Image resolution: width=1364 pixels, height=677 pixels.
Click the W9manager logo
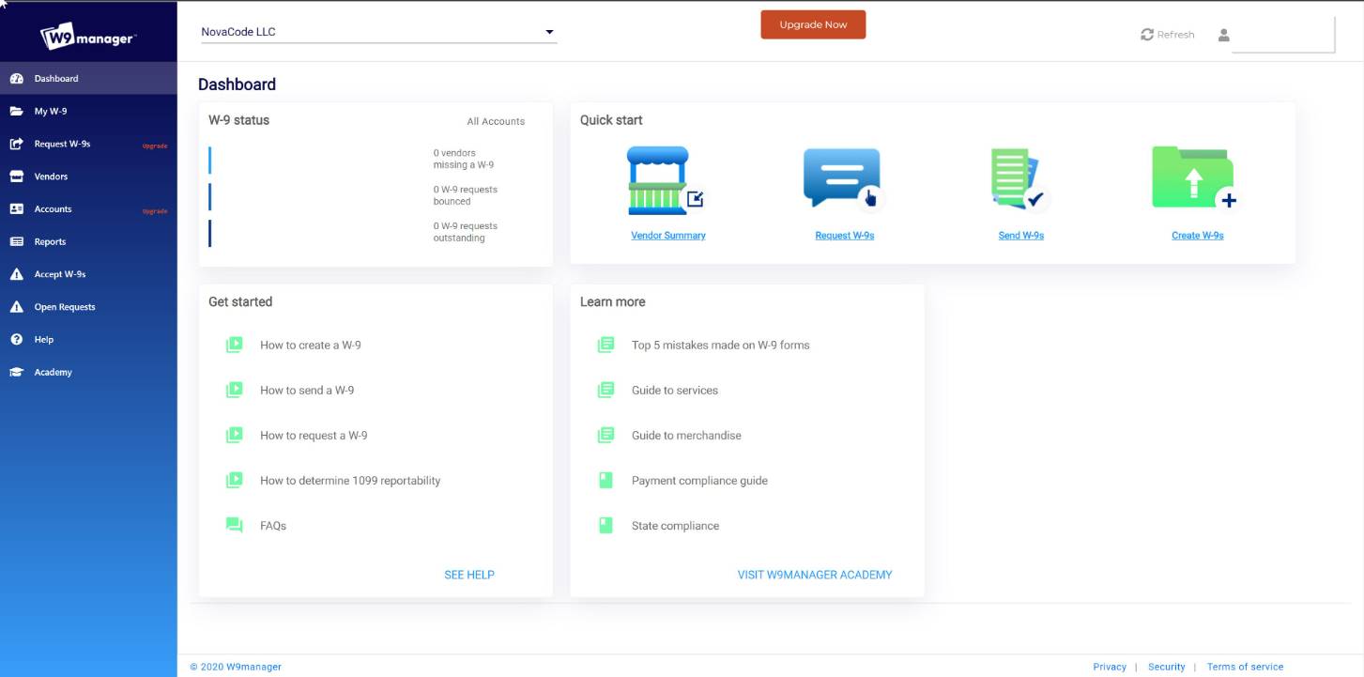[x=88, y=37]
